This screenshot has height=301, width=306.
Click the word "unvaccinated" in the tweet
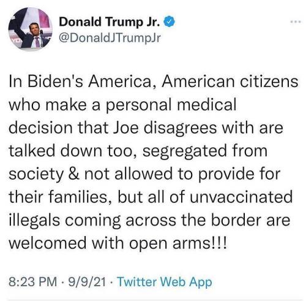(x=241, y=197)
